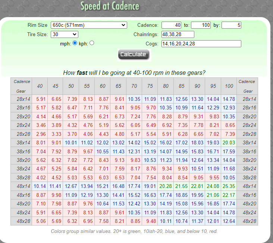The image size is (273, 243).
Task: Click the 'Speed at Cadence' page title
Action: [110, 6]
